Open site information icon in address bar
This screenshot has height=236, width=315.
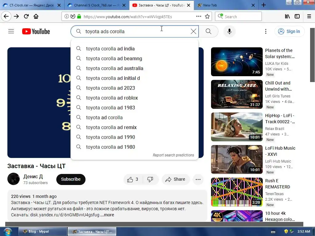click(66, 17)
